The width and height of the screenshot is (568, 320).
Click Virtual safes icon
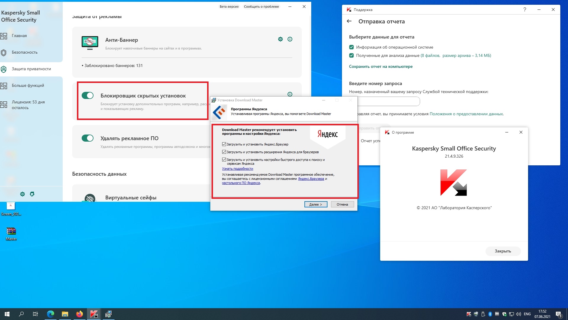[x=90, y=198]
